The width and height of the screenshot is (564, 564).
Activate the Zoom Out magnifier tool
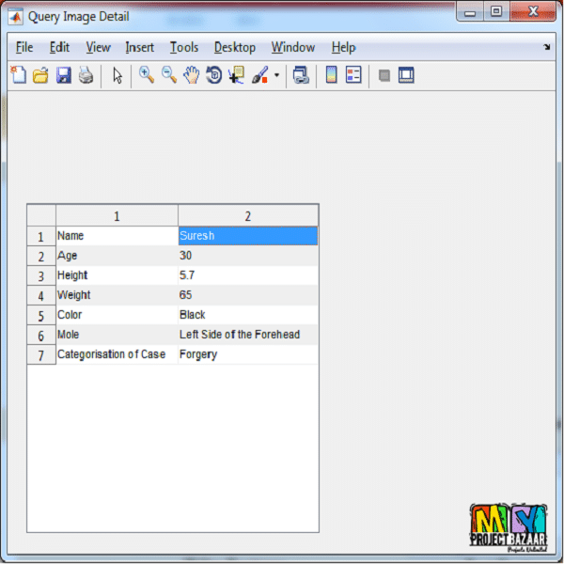coord(169,76)
